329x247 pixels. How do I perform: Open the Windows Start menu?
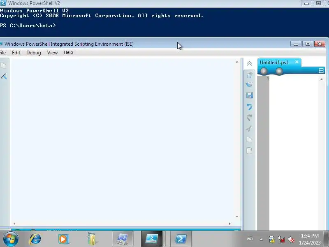(11, 239)
